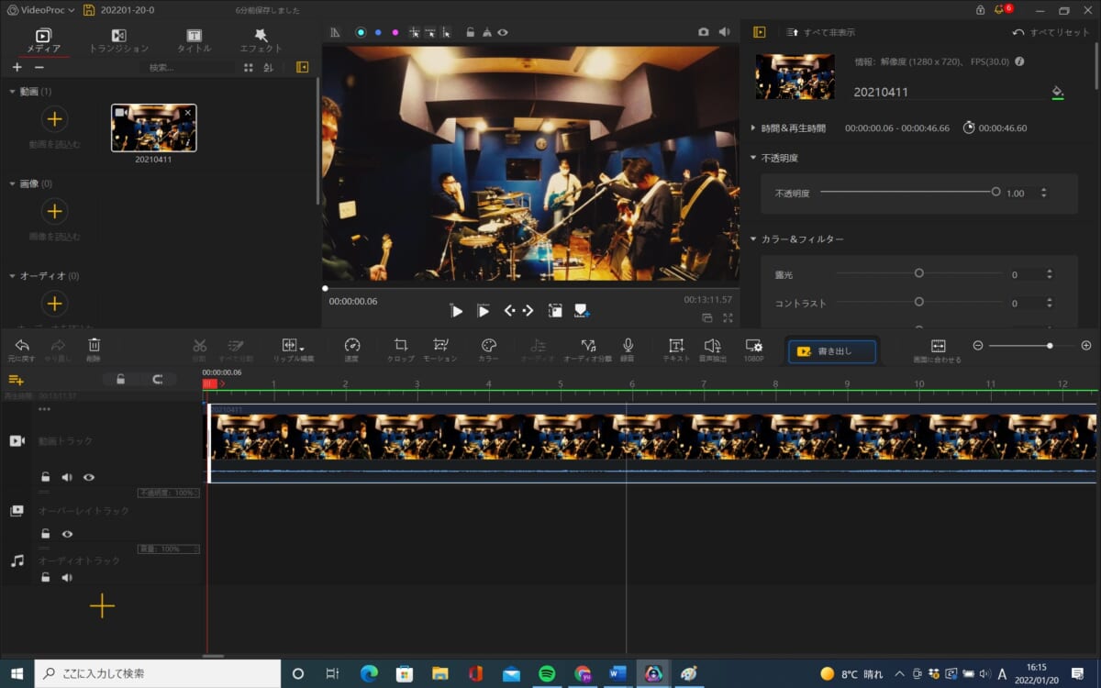This screenshot has width=1101, height=688.
Task: Adjust 露光 exposure slider handle
Action: (918, 273)
